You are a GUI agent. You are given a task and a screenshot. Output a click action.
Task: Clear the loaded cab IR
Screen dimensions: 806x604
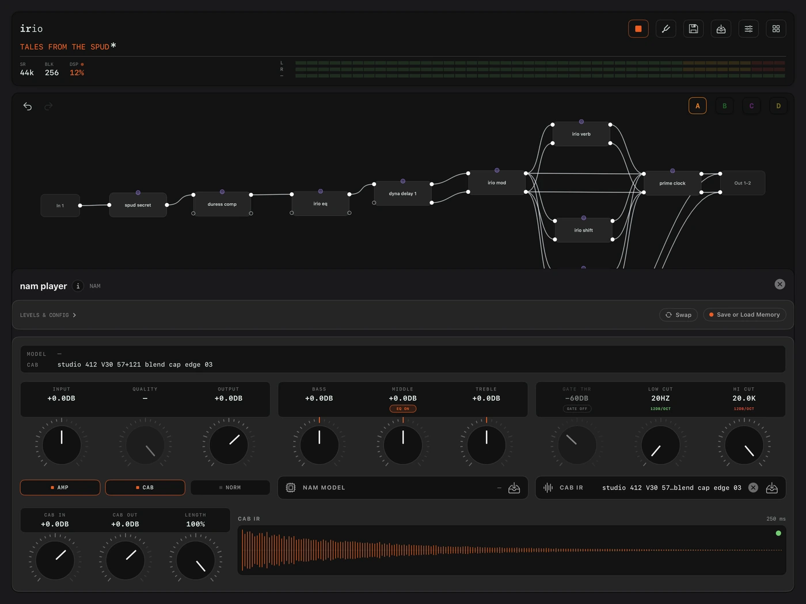coord(753,488)
